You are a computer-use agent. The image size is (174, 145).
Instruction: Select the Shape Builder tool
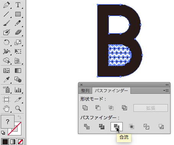(7, 61)
